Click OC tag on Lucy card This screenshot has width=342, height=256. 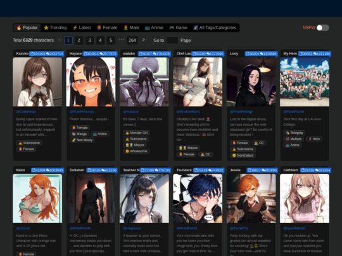coord(259,143)
